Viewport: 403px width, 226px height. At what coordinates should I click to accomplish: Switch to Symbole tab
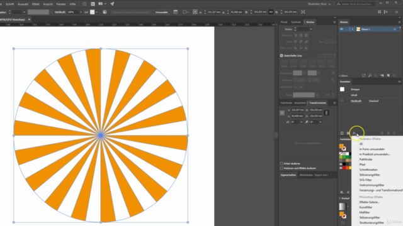[x=296, y=22]
